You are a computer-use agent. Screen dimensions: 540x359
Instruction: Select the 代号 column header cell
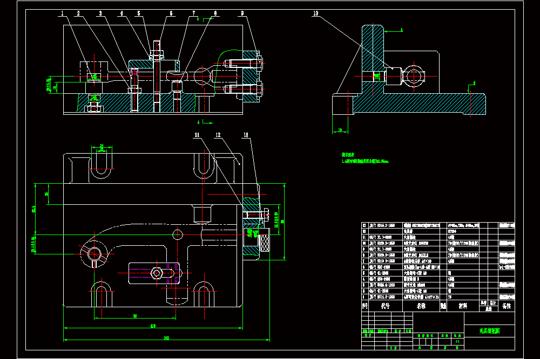click(386, 306)
